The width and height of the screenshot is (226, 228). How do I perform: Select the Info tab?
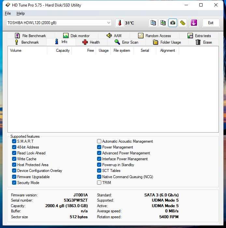(61, 42)
